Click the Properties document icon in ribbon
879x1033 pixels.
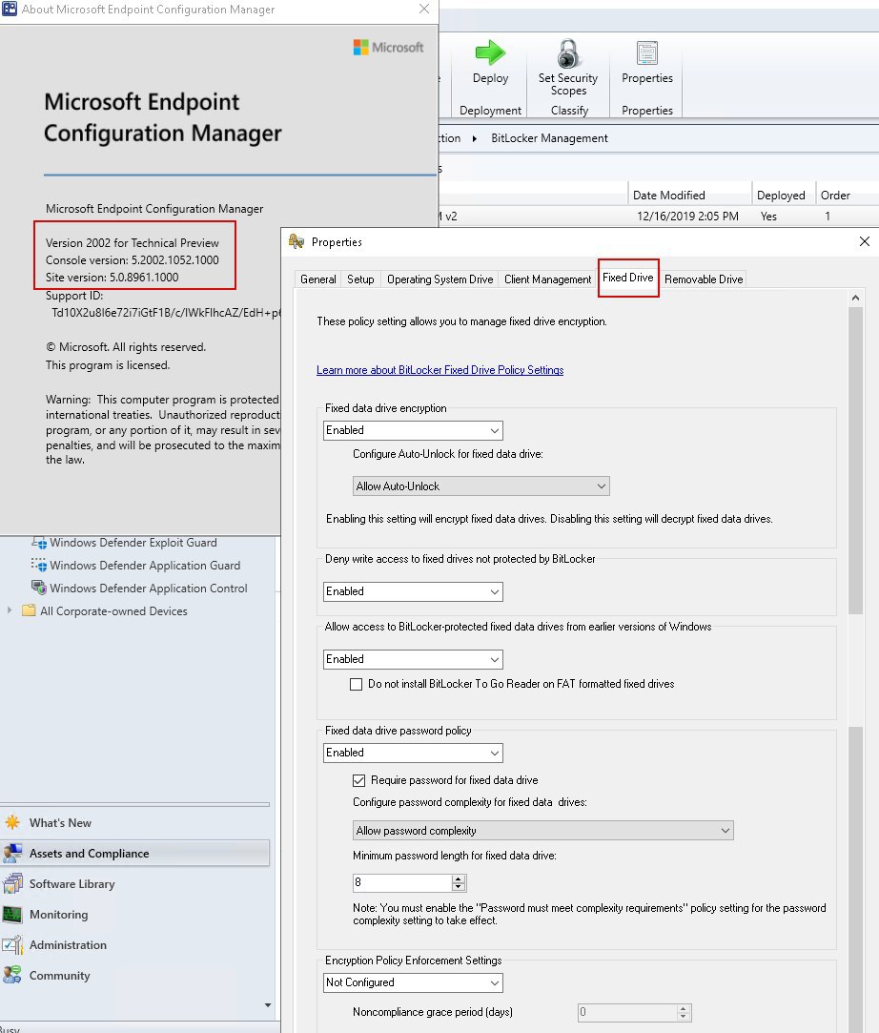646,52
